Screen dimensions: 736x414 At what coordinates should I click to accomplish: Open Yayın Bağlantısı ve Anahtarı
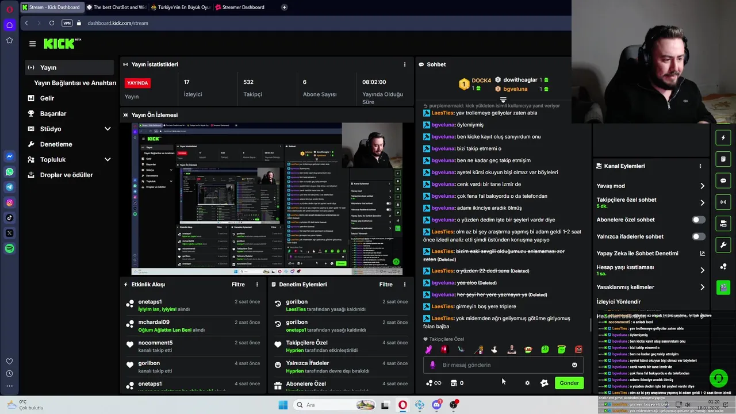(x=75, y=83)
